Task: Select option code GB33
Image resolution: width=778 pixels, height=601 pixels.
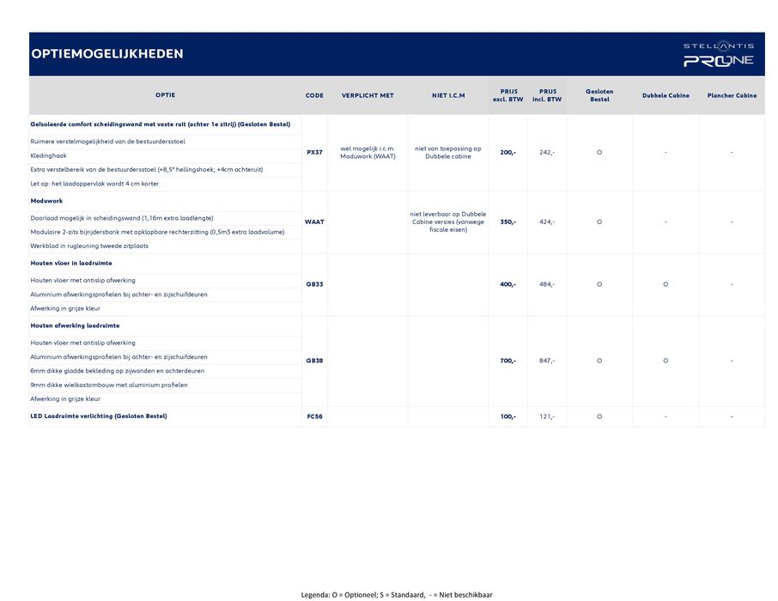Action: point(314,284)
